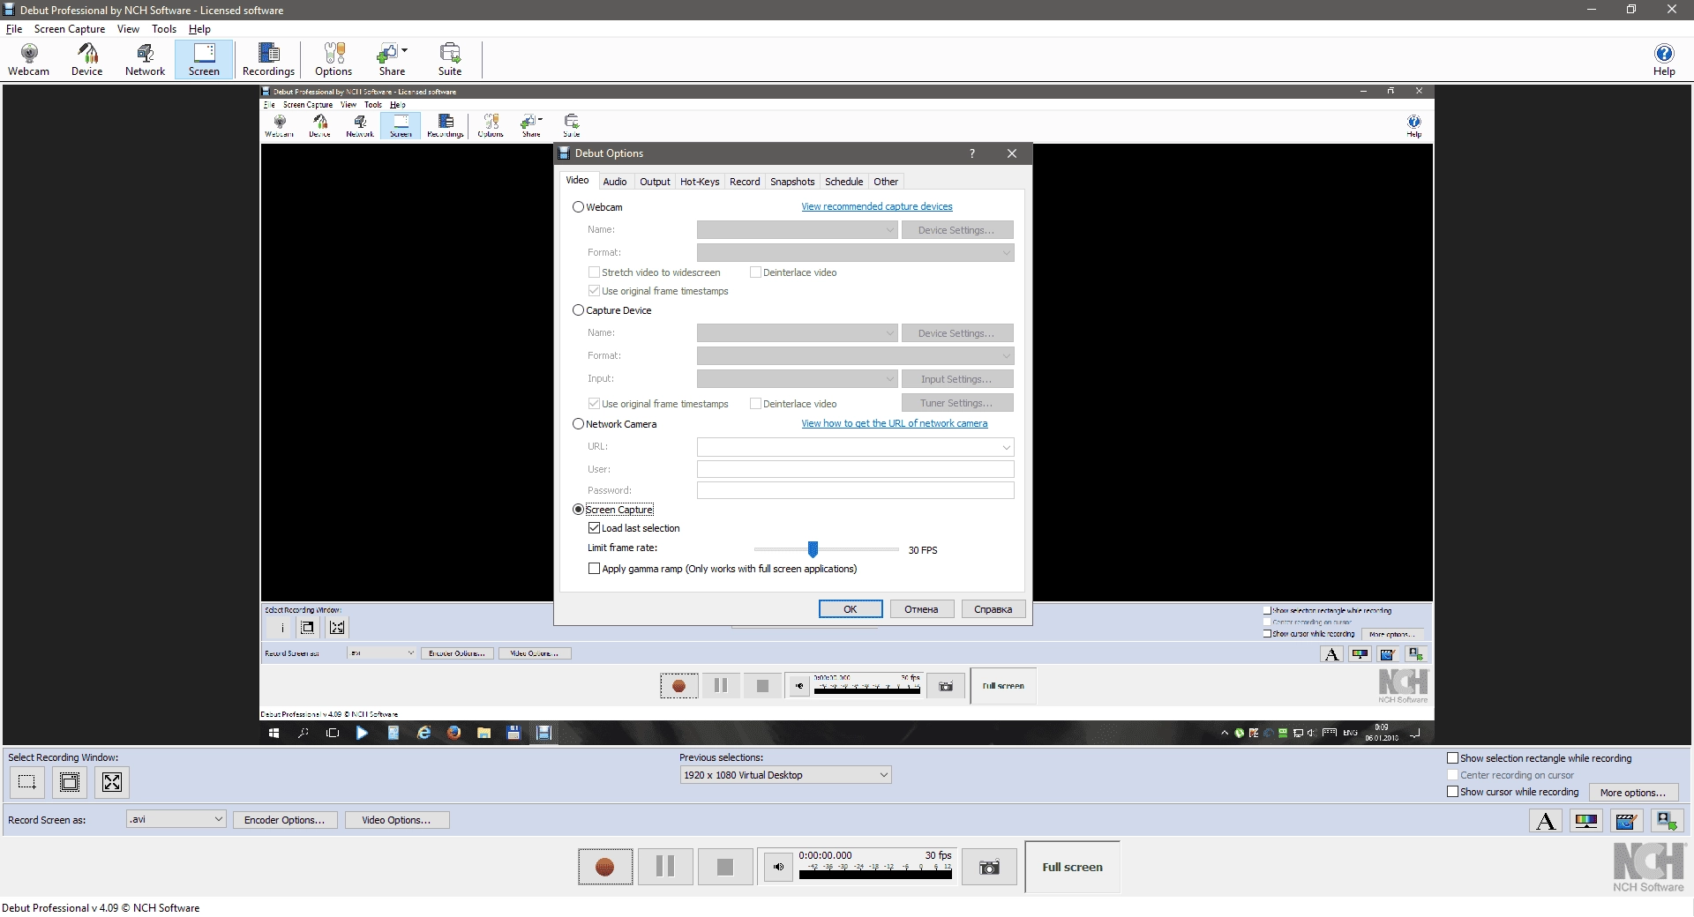Switch to the Hot-Keys tab
Viewport: 1694px width, 917px height.
click(700, 182)
